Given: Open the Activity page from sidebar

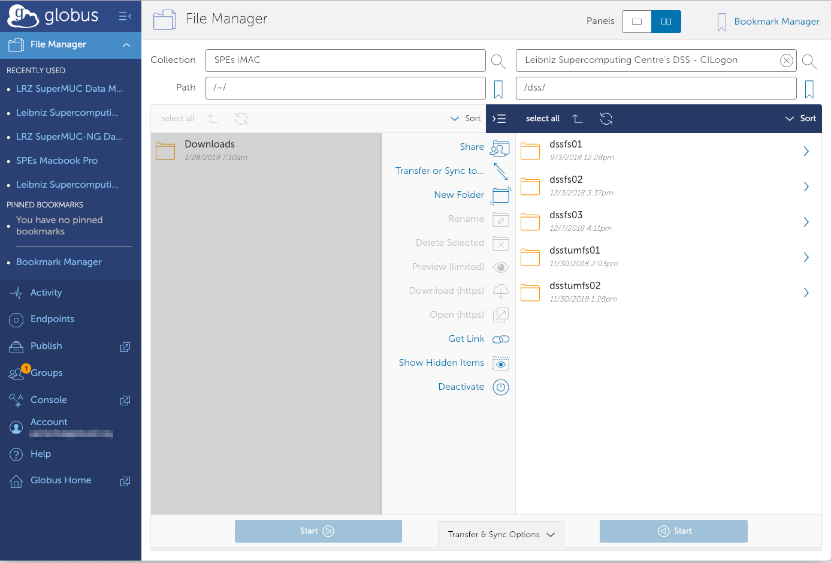Looking at the screenshot, I should [x=46, y=293].
